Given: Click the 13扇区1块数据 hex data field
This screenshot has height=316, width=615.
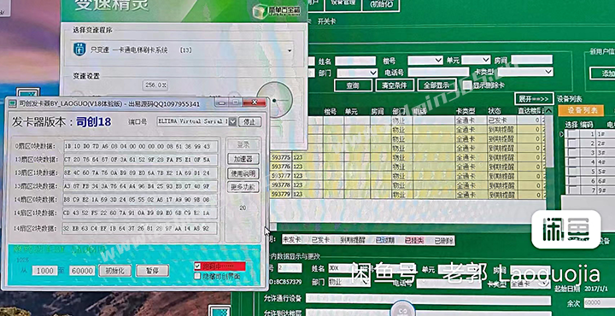Looking at the screenshot, I should tap(140, 173).
